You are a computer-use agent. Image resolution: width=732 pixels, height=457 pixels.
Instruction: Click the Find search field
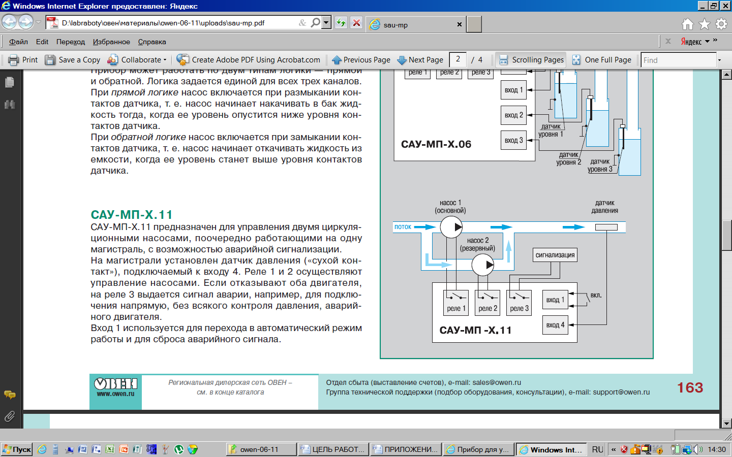[x=679, y=60]
